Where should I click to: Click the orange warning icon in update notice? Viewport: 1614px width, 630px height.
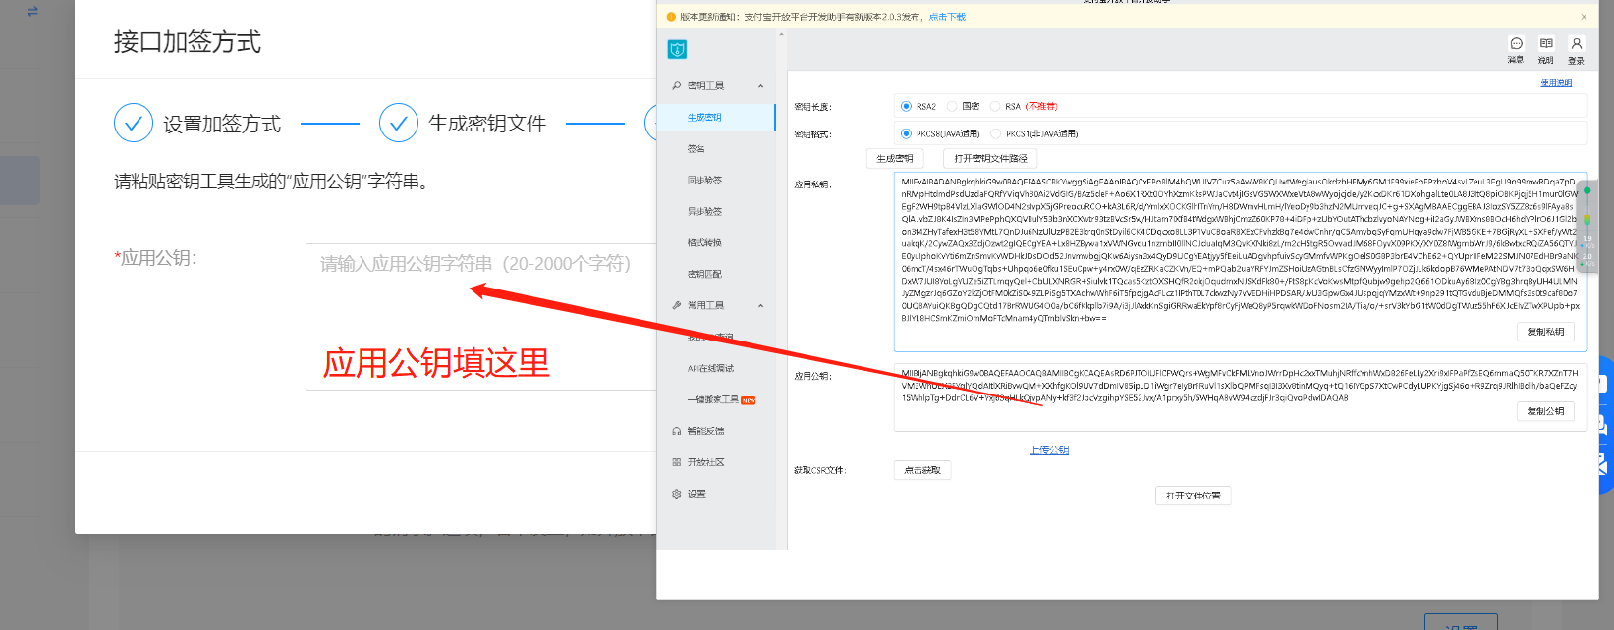pyautogui.click(x=672, y=17)
